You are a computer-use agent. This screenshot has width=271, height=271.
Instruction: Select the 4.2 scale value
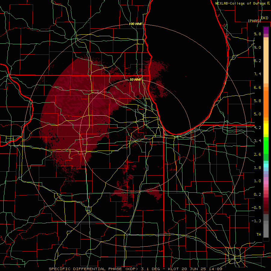click(x=257, y=128)
